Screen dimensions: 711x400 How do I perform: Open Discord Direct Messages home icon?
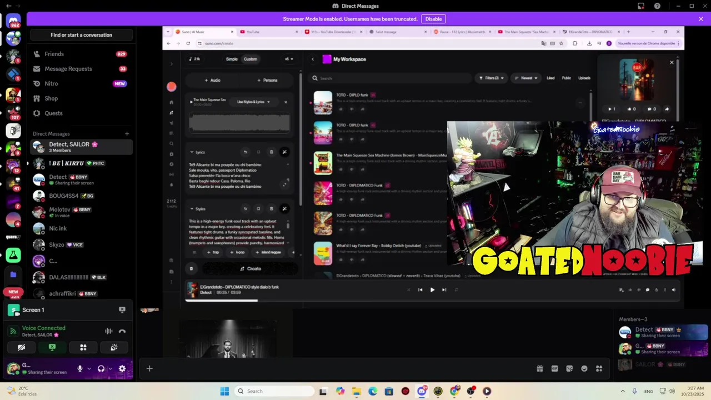tap(13, 22)
